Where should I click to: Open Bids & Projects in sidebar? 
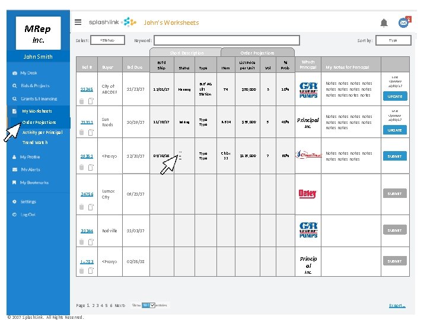point(35,86)
